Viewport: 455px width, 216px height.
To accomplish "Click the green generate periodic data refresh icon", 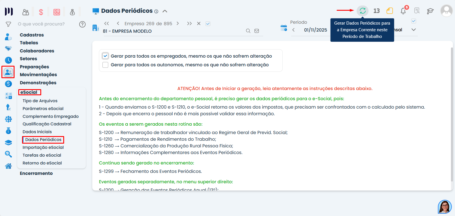I will (362, 11).
